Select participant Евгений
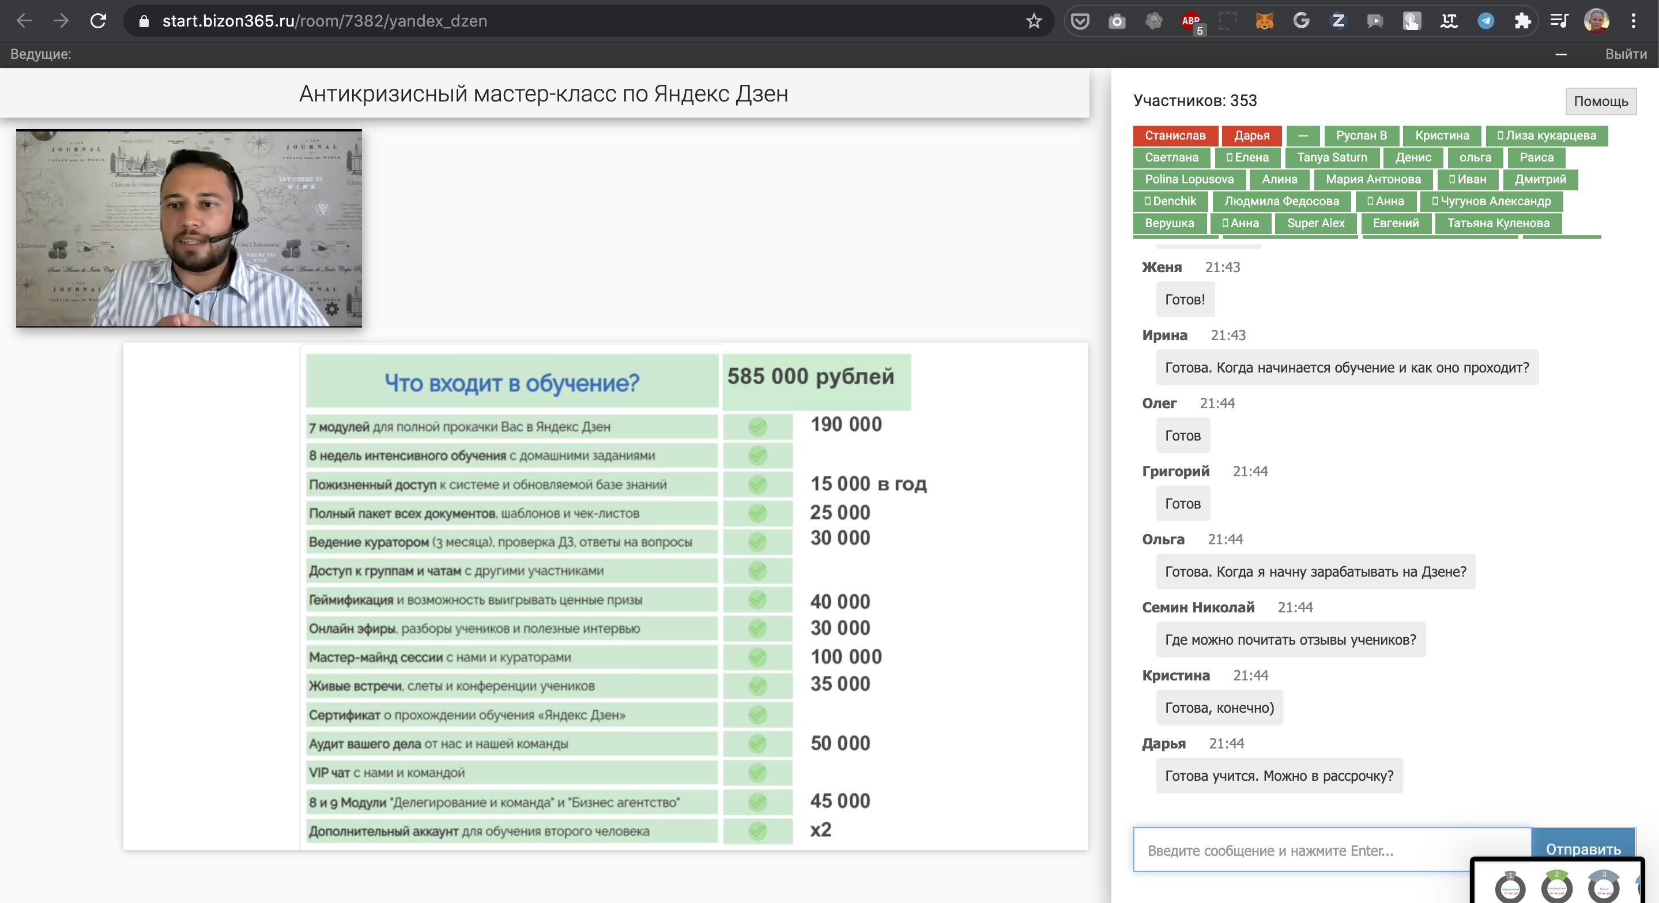 [x=1396, y=223]
